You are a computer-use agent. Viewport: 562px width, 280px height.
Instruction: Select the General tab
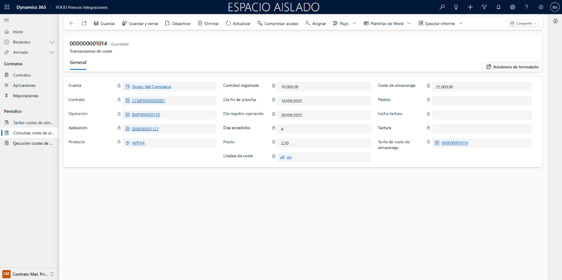point(78,63)
